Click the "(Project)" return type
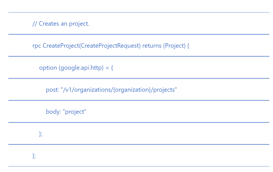 174,46
